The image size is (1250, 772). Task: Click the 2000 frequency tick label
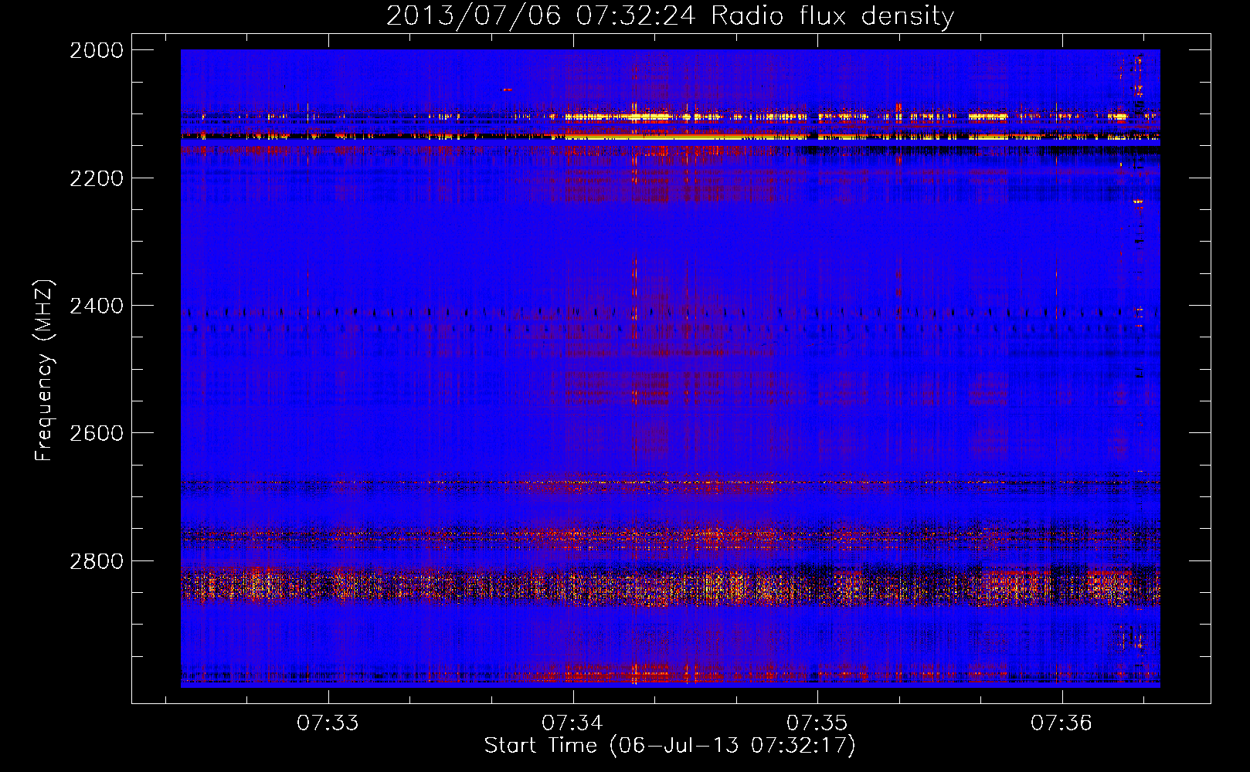pos(97,50)
